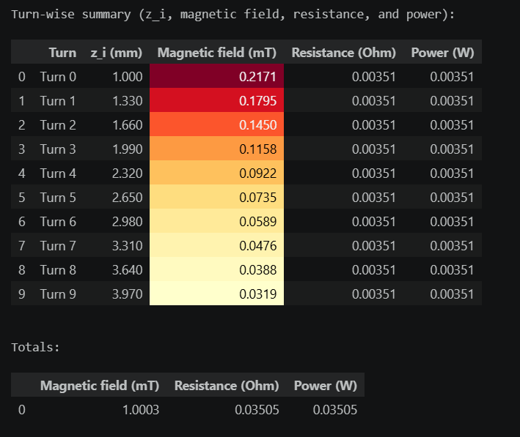Click the Magnetic field (mT) header in Totals
This screenshot has height=437, width=520.
pos(100,385)
